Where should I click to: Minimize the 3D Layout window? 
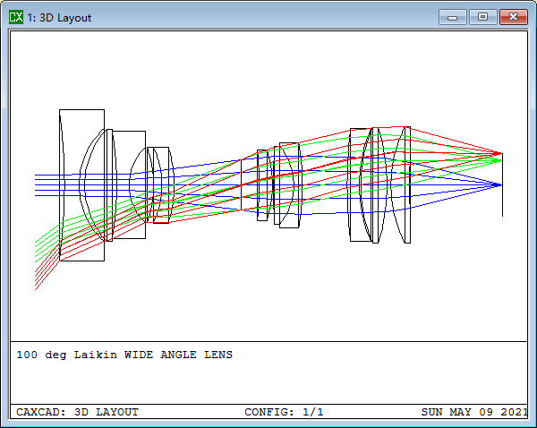click(452, 17)
